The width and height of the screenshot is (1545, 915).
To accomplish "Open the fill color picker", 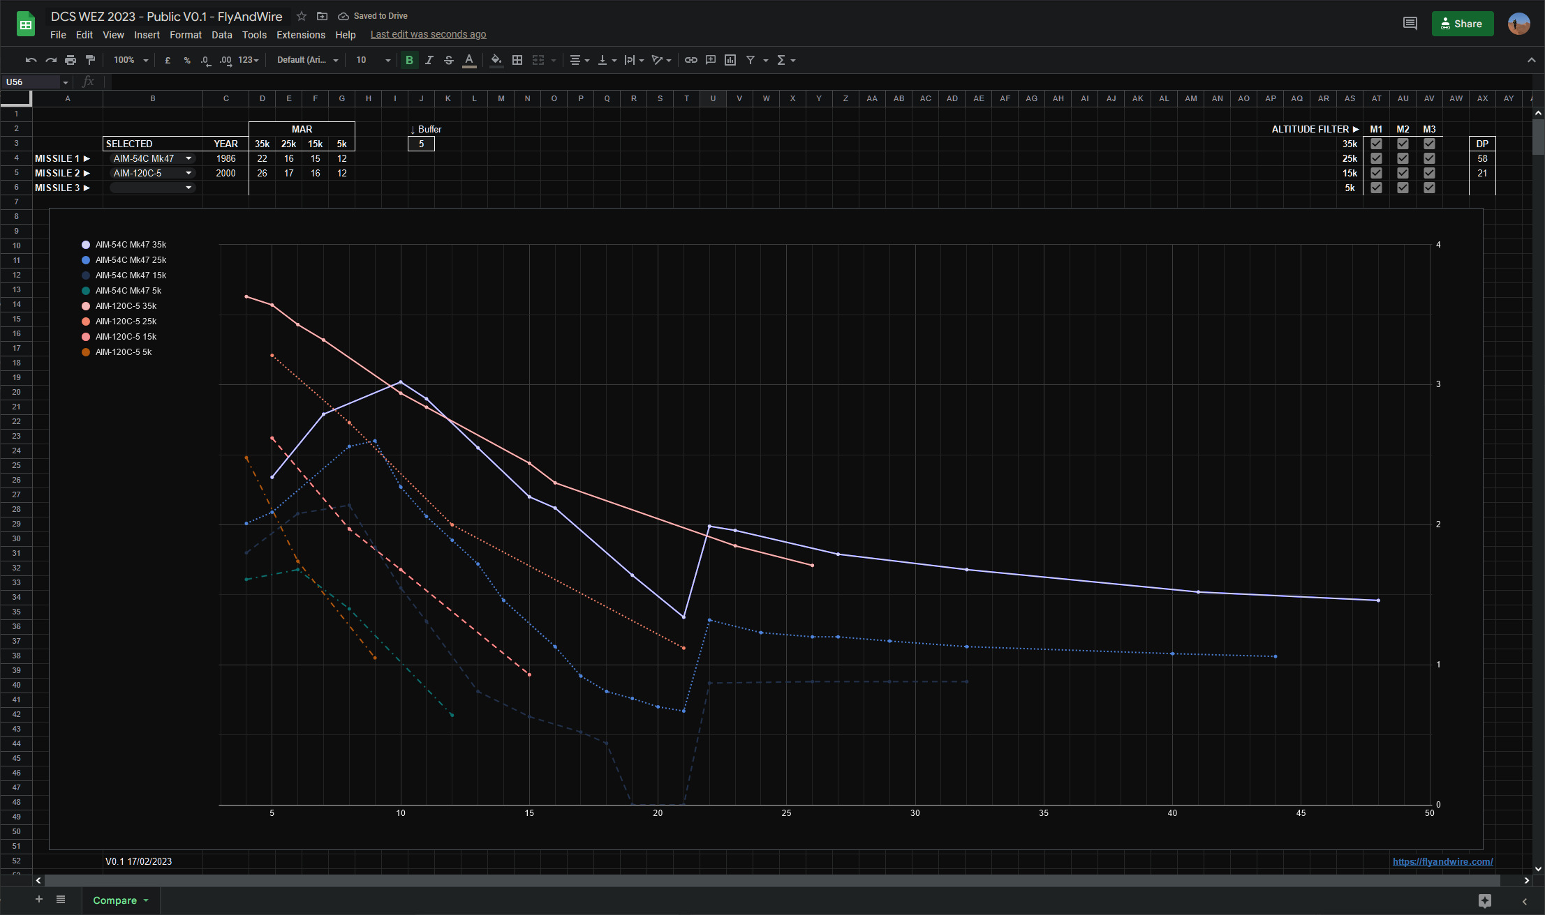I will [496, 60].
